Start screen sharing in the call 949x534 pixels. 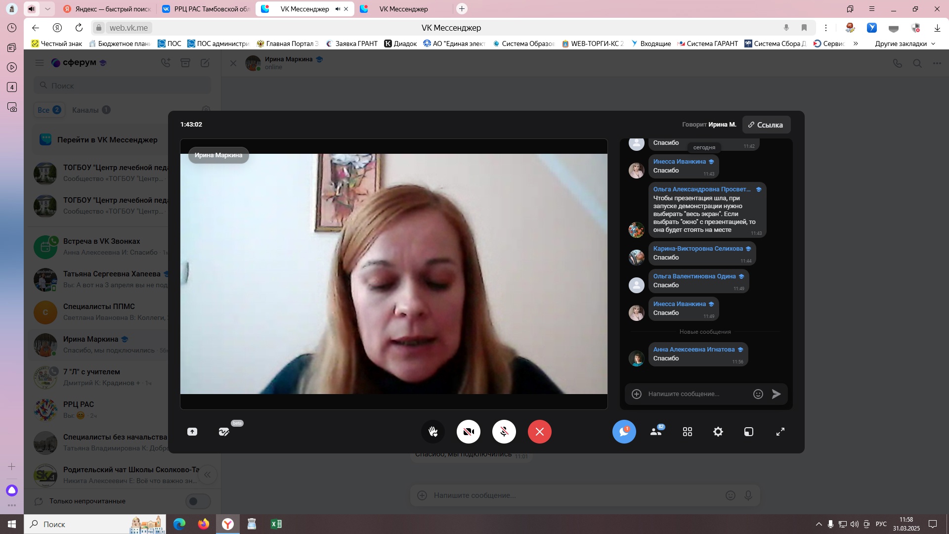coord(192,432)
